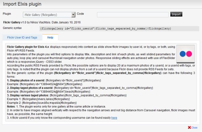Focus the Code input field
The height and width of the screenshot is (132, 202).
pos(133,15)
